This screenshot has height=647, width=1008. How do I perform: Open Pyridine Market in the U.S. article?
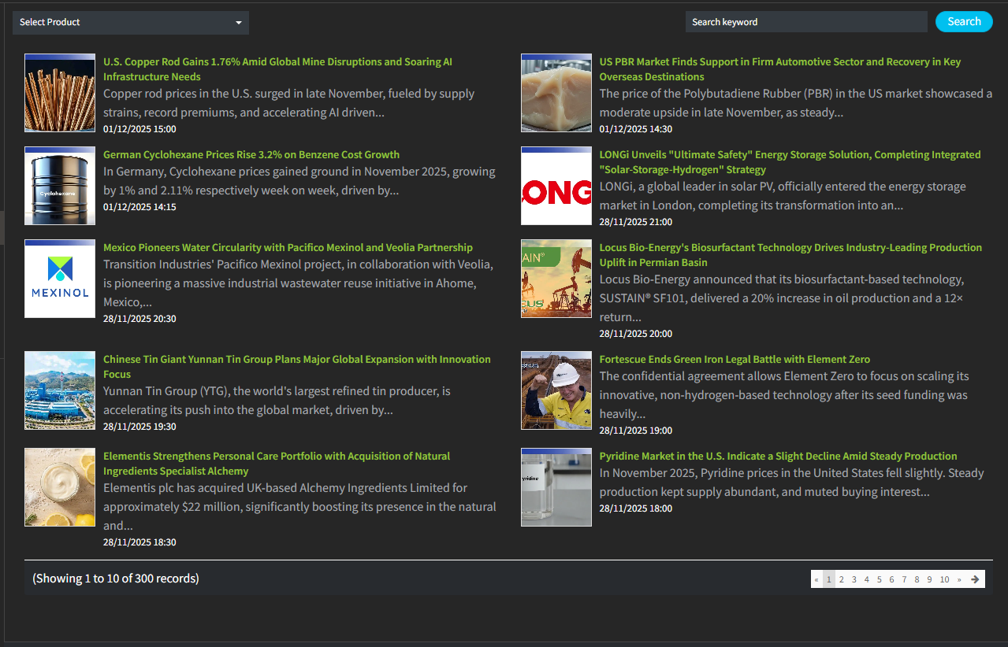point(778,456)
